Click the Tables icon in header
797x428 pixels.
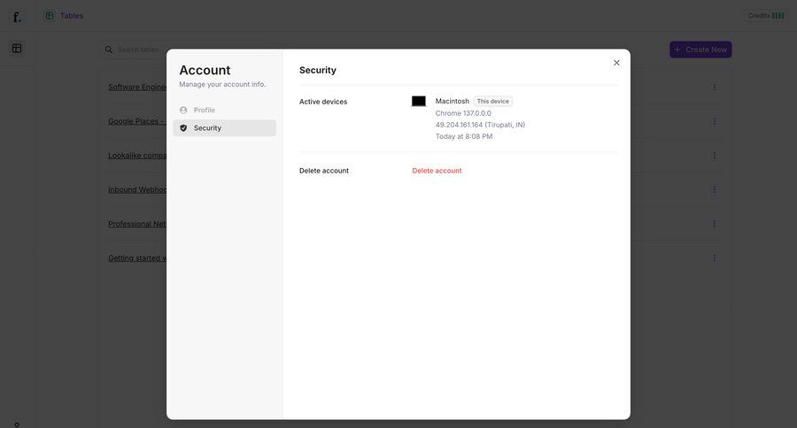tap(50, 16)
